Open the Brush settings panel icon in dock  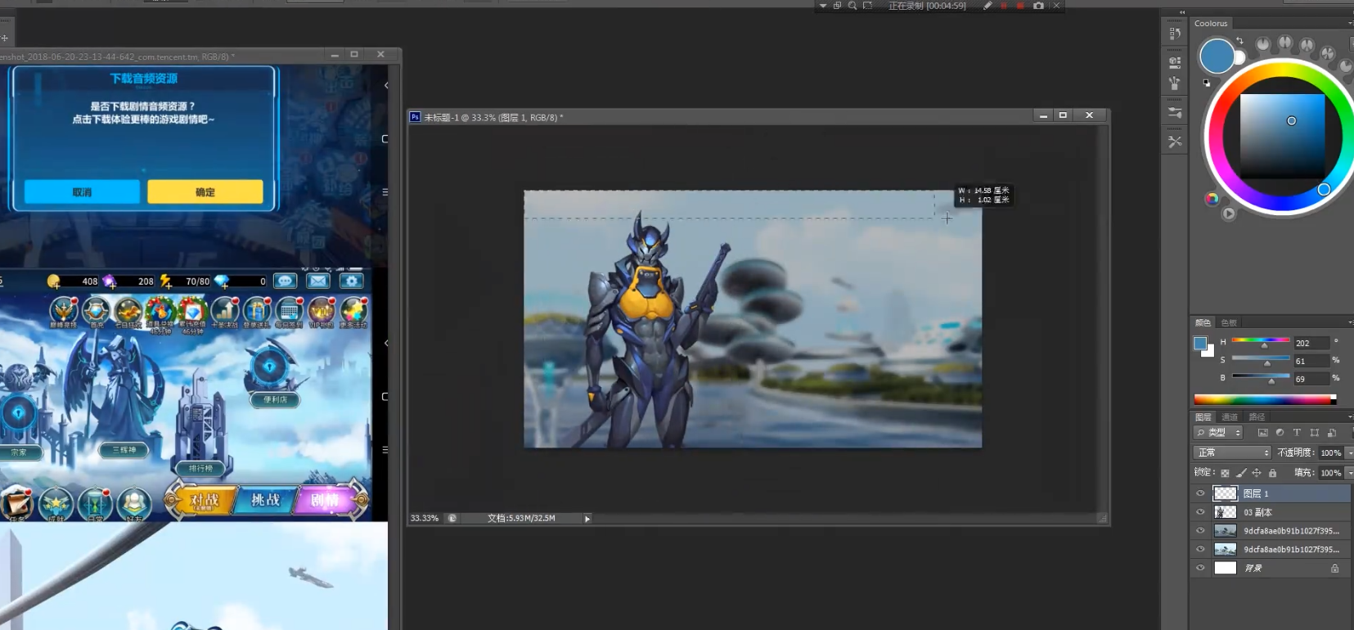click(1175, 112)
